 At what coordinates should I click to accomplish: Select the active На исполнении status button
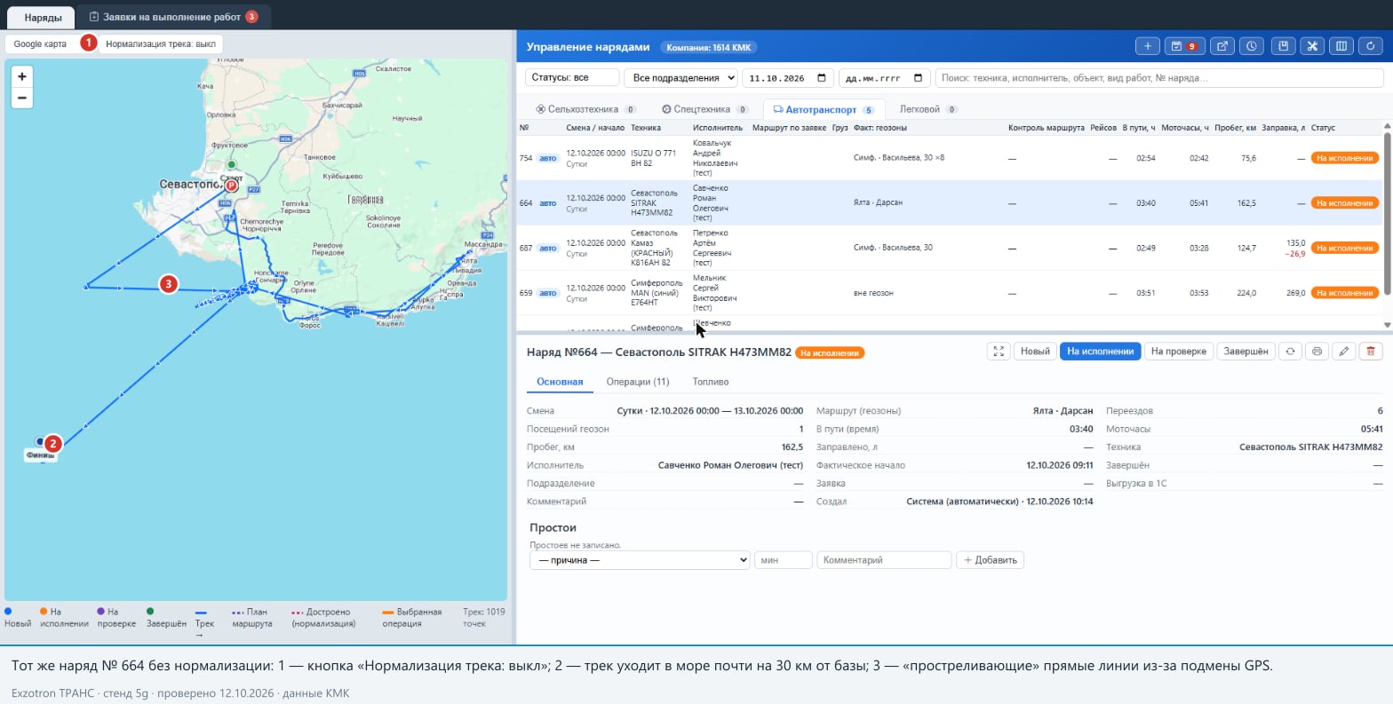(1100, 352)
